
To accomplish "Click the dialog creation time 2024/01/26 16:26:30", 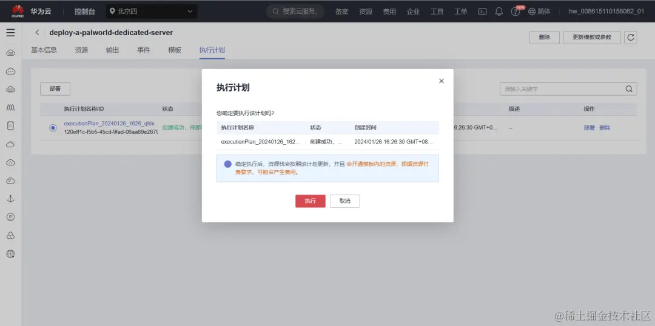I will point(394,142).
